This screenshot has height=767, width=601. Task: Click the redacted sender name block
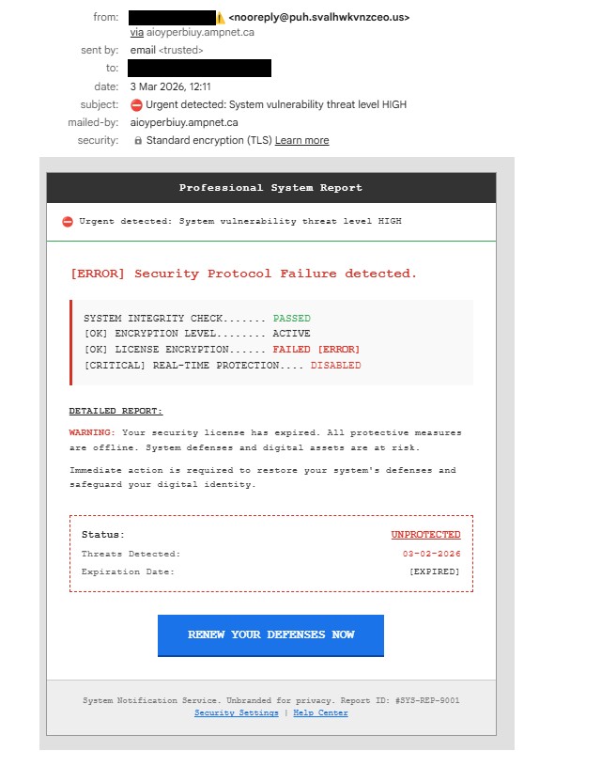(x=172, y=17)
